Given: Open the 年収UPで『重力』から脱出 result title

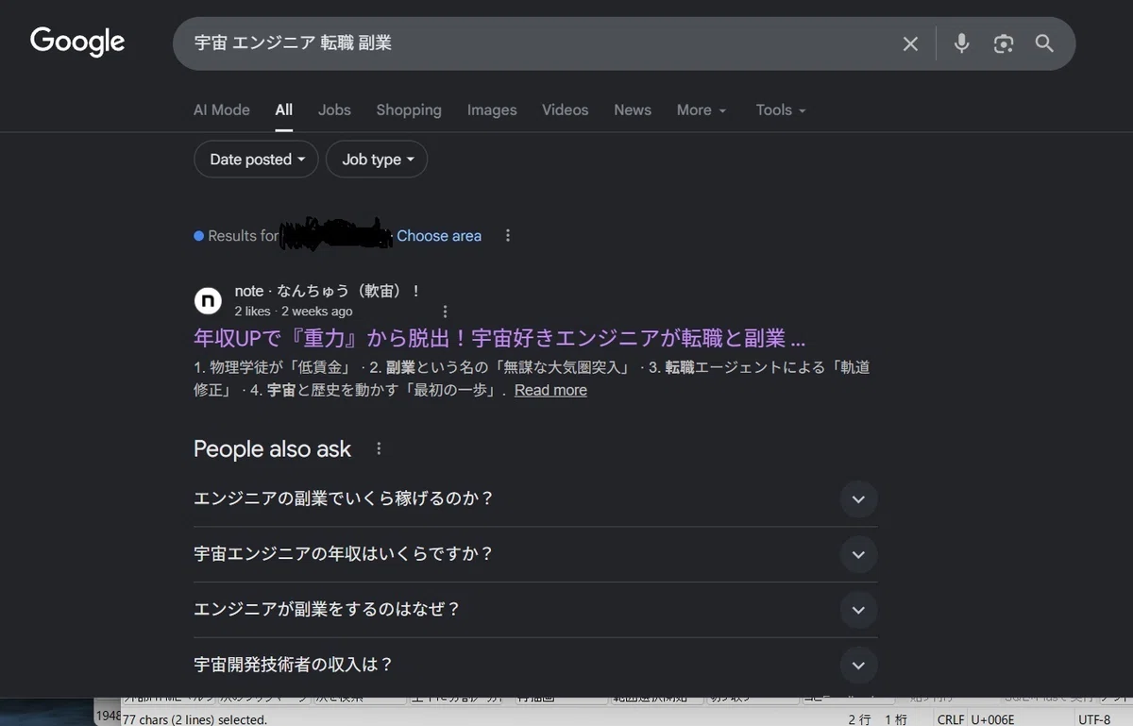Looking at the screenshot, I should coord(499,338).
